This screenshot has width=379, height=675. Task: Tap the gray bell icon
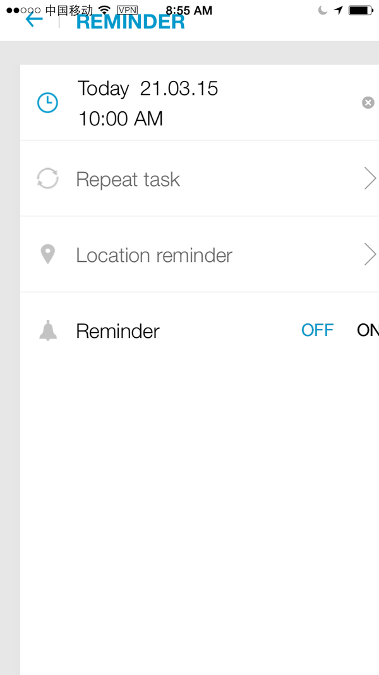coord(48,331)
